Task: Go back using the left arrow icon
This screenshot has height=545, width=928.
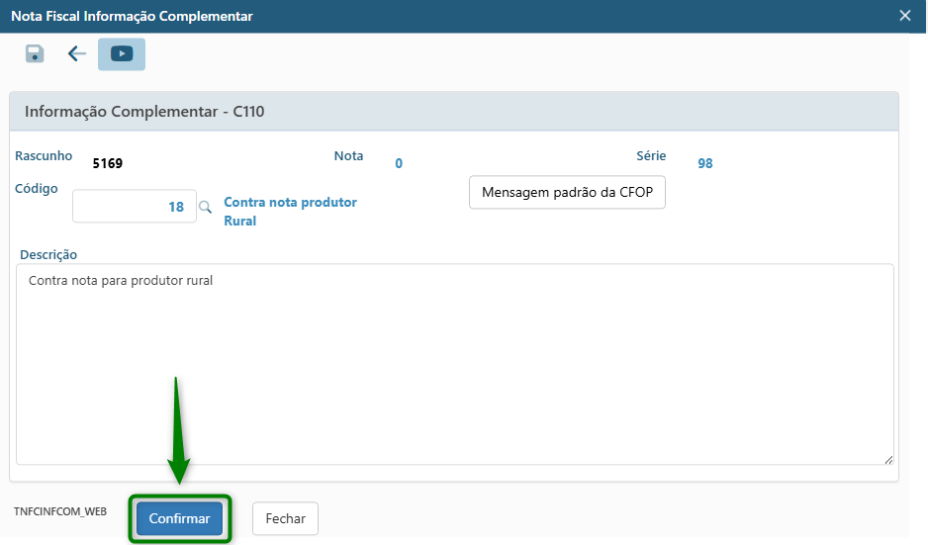Action: [77, 54]
